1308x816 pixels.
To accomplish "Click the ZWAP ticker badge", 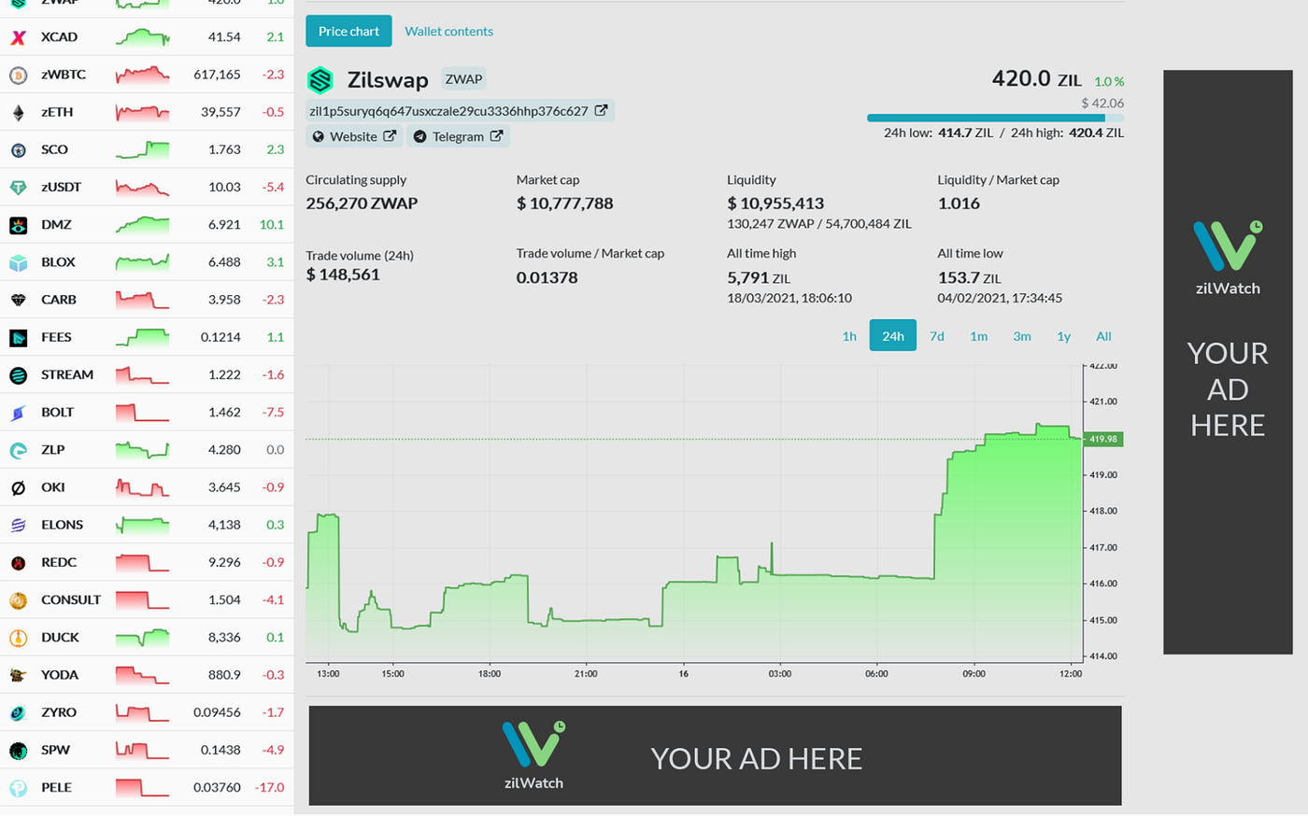I will coord(463,79).
